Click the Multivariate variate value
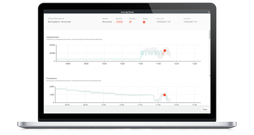Viewport: 254px width, 135px height. [107, 22]
